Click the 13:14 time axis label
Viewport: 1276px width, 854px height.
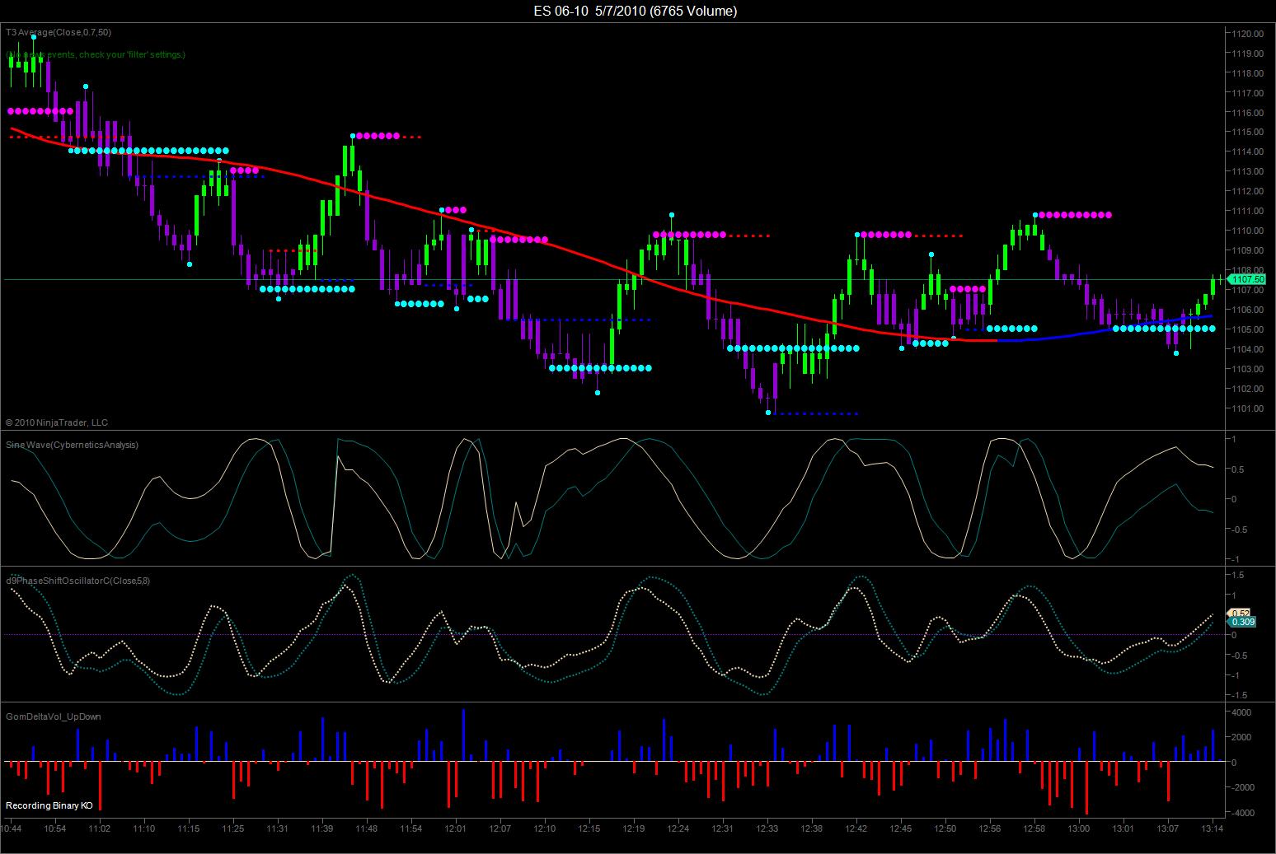[x=1213, y=828]
